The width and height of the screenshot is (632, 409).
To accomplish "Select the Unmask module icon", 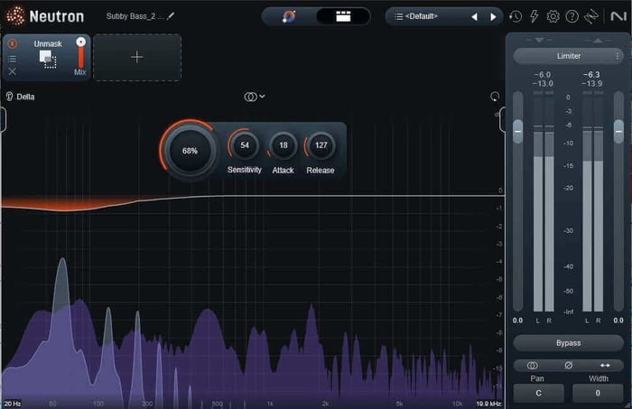I will 48,60.
